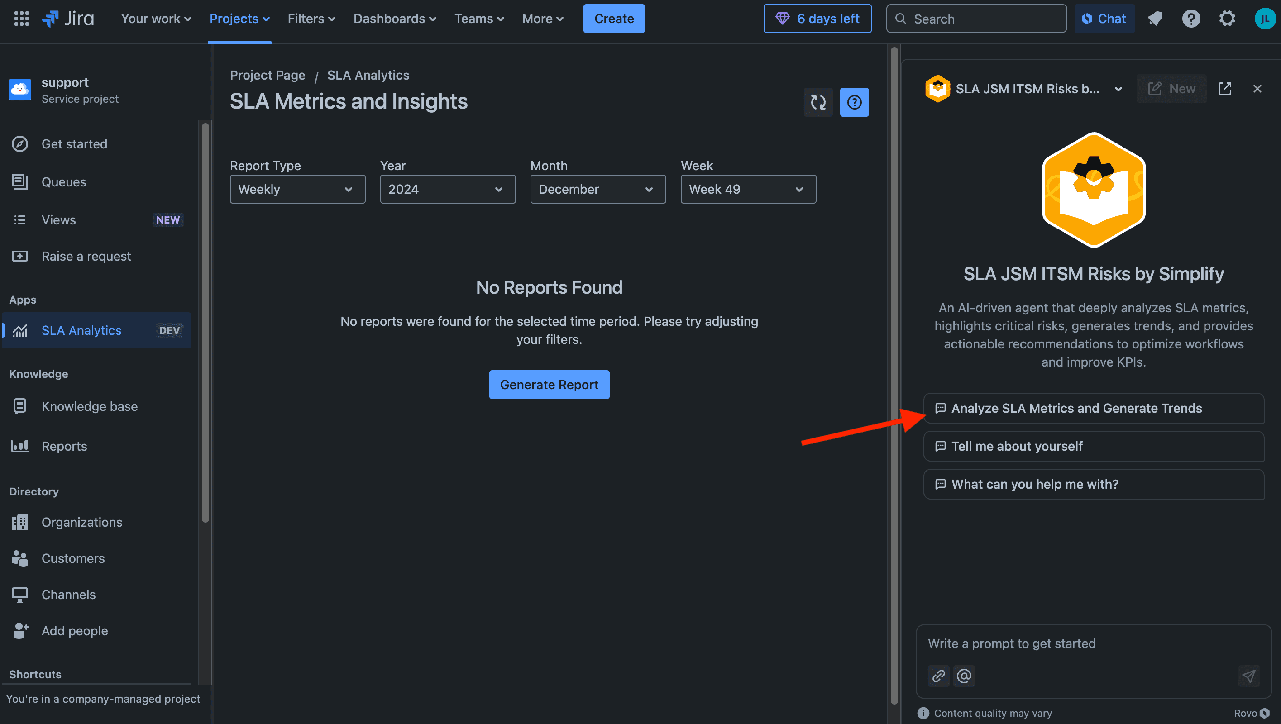Open the Month dropdown showing December

click(x=598, y=189)
